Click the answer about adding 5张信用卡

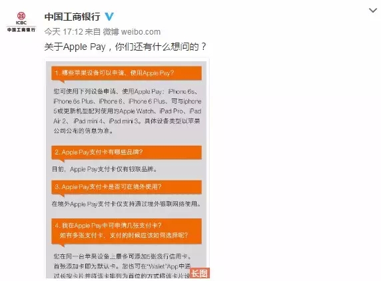coord(122,266)
